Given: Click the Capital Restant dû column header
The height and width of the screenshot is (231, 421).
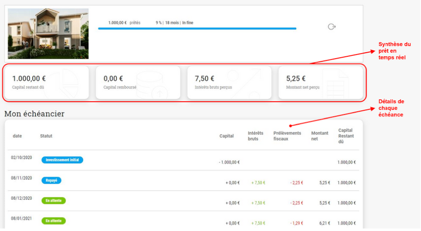Looking at the screenshot, I should click(346, 136).
